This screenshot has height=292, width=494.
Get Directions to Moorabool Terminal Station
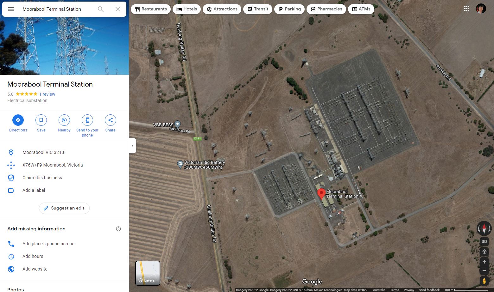tap(18, 120)
